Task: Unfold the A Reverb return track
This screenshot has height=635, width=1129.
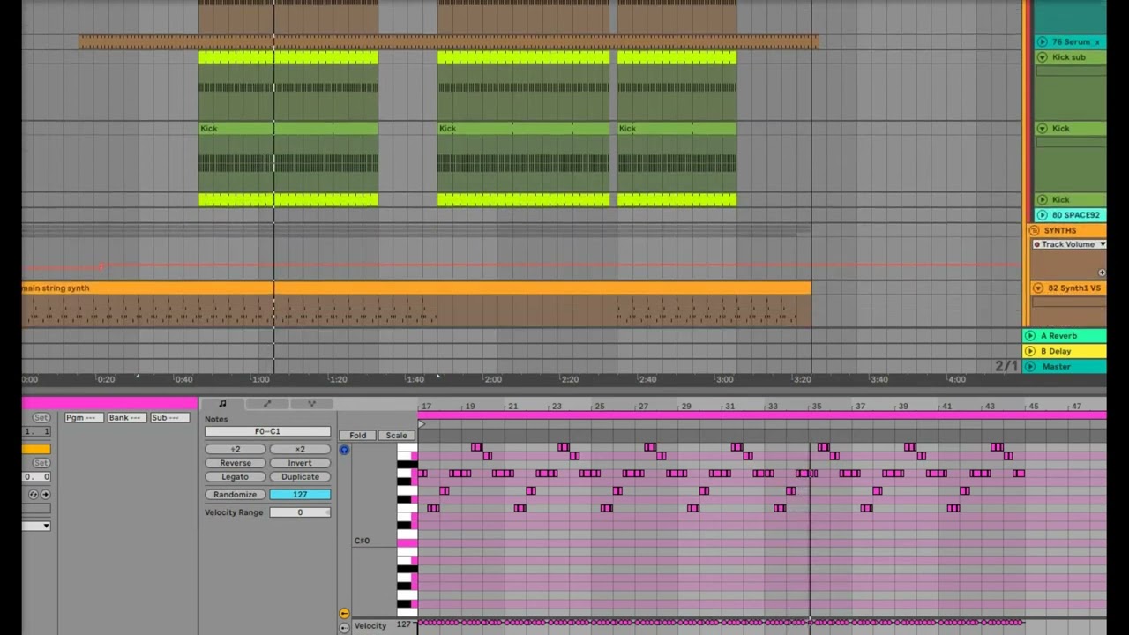Action: [1029, 336]
